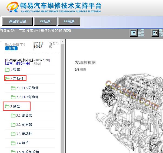Click the 返回主目录 button
Image resolution: width=163 pixels, height=153 pixels.
pyautogui.click(x=17, y=22)
